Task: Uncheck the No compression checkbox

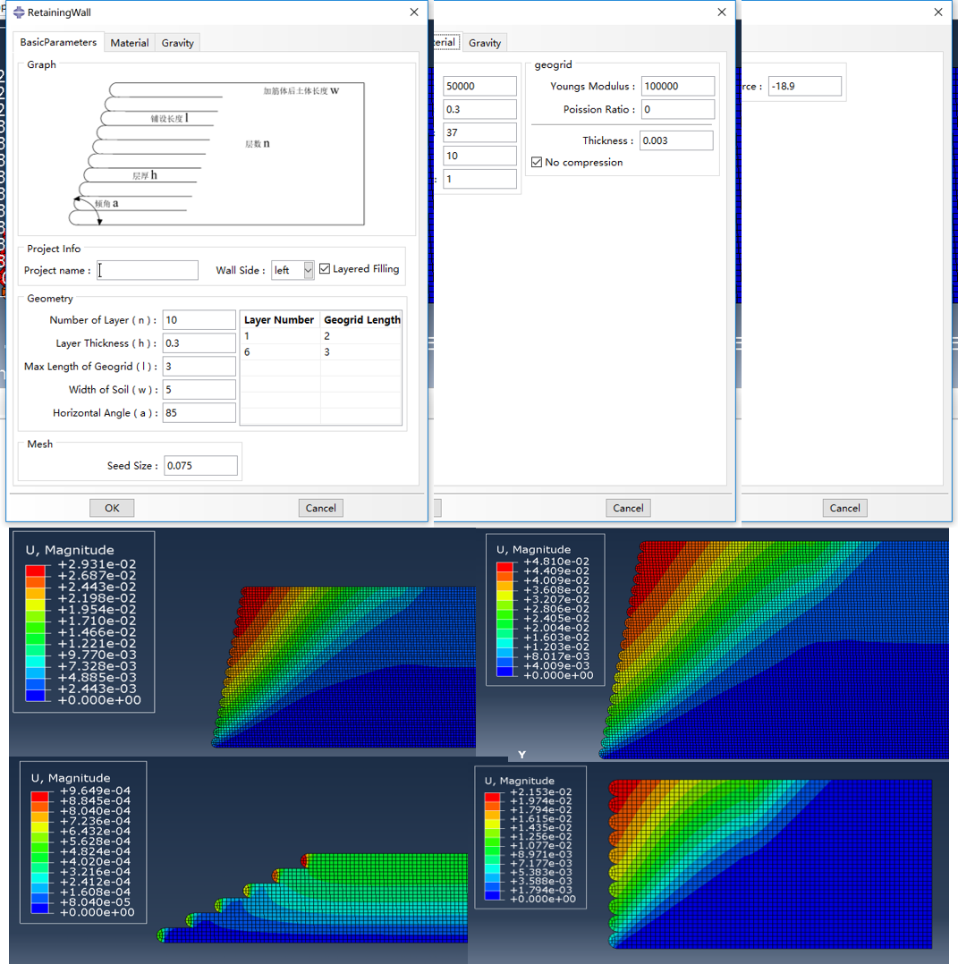Action: tap(537, 163)
